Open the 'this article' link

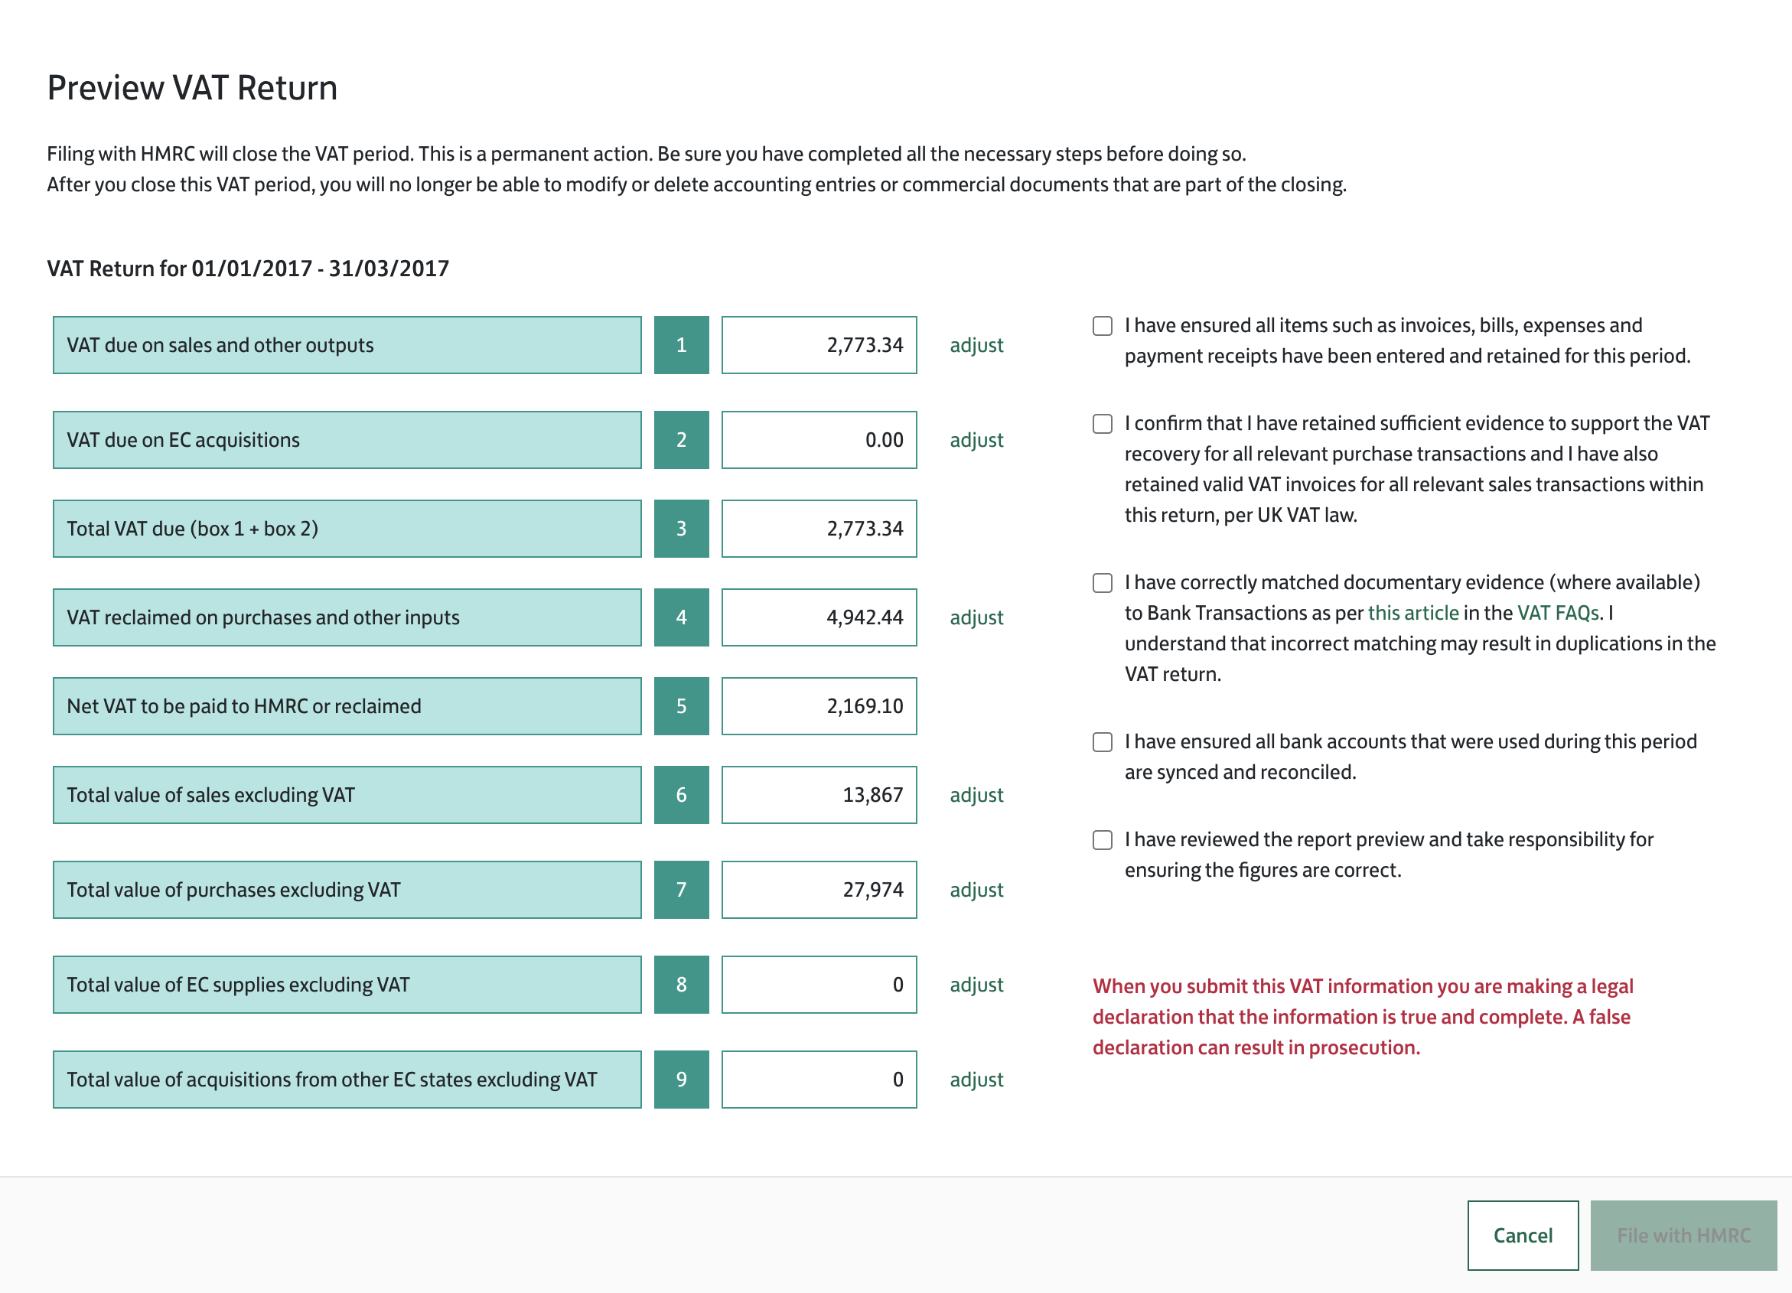(x=1412, y=614)
